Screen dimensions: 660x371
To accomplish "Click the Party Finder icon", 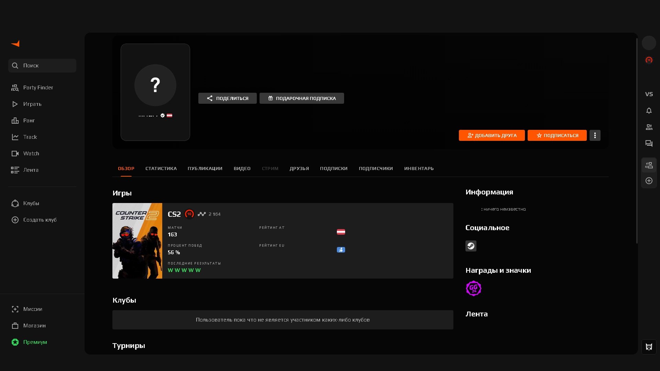I will tap(15, 88).
